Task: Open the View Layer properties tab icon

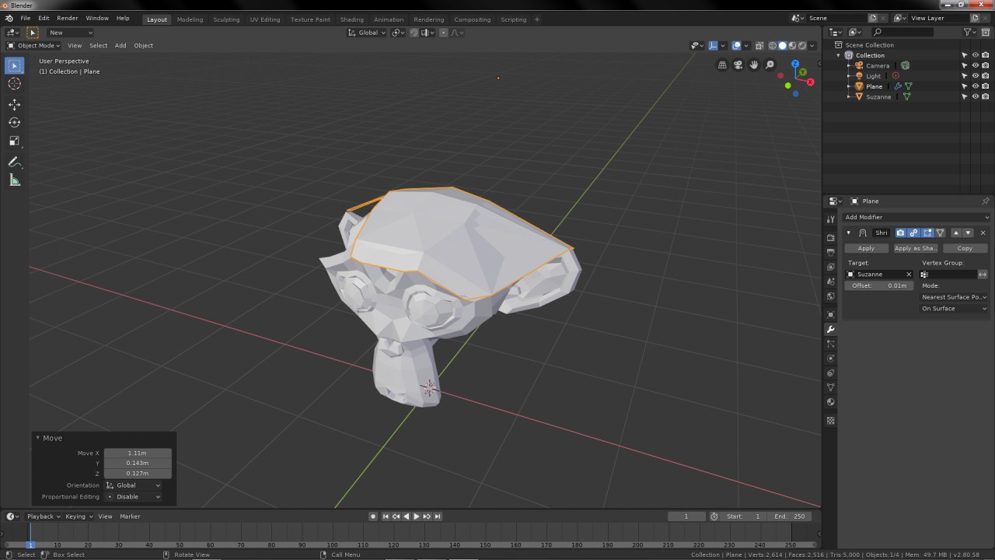Action: pos(830,267)
